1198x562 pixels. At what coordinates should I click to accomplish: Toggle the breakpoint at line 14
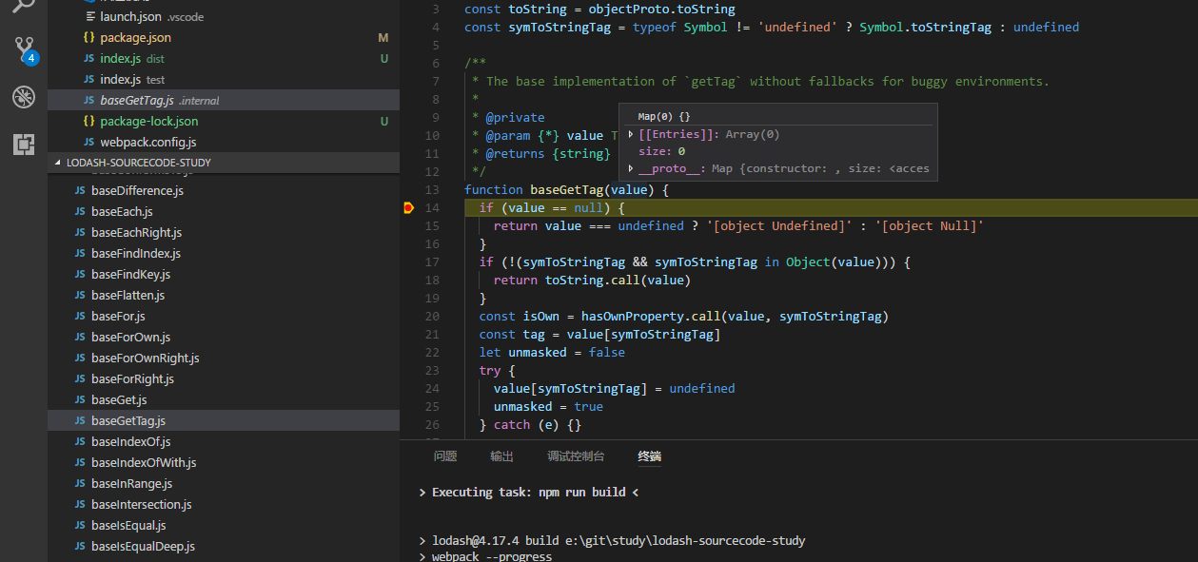click(x=408, y=207)
